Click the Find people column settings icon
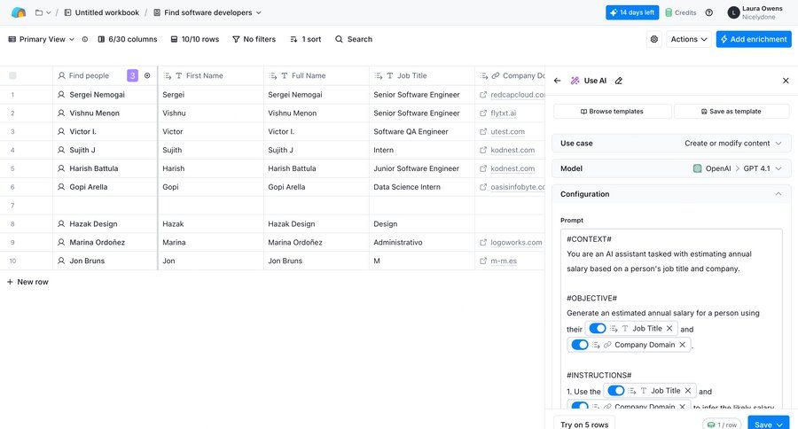The width and height of the screenshot is (798, 429). (x=147, y=75)
